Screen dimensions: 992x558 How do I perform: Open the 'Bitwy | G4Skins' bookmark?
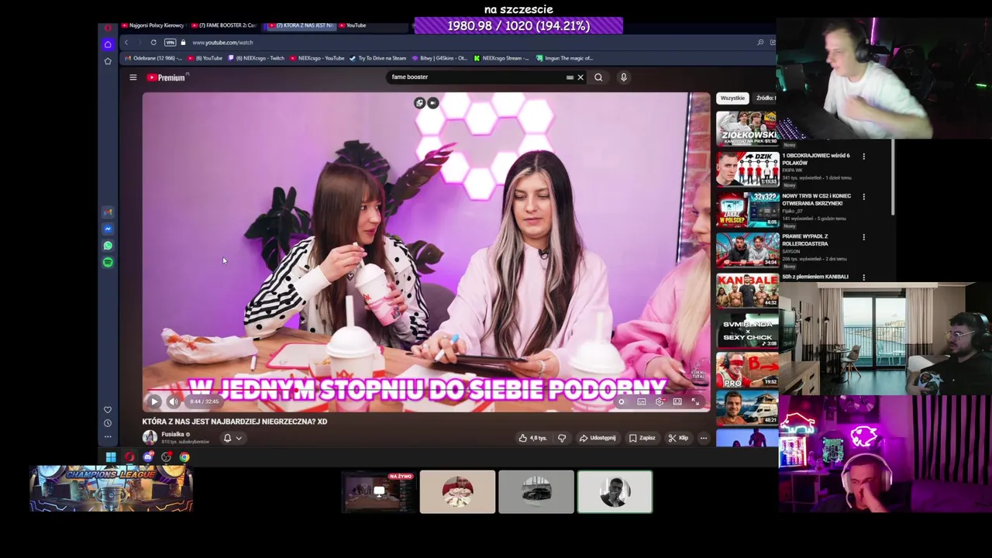439,58
